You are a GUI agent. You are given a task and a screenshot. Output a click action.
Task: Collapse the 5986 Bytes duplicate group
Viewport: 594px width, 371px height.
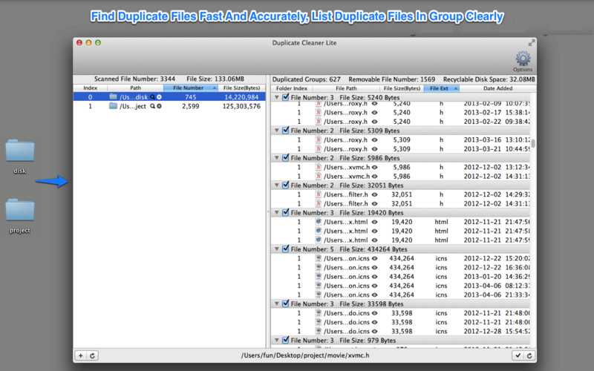[x=277, y=158]
